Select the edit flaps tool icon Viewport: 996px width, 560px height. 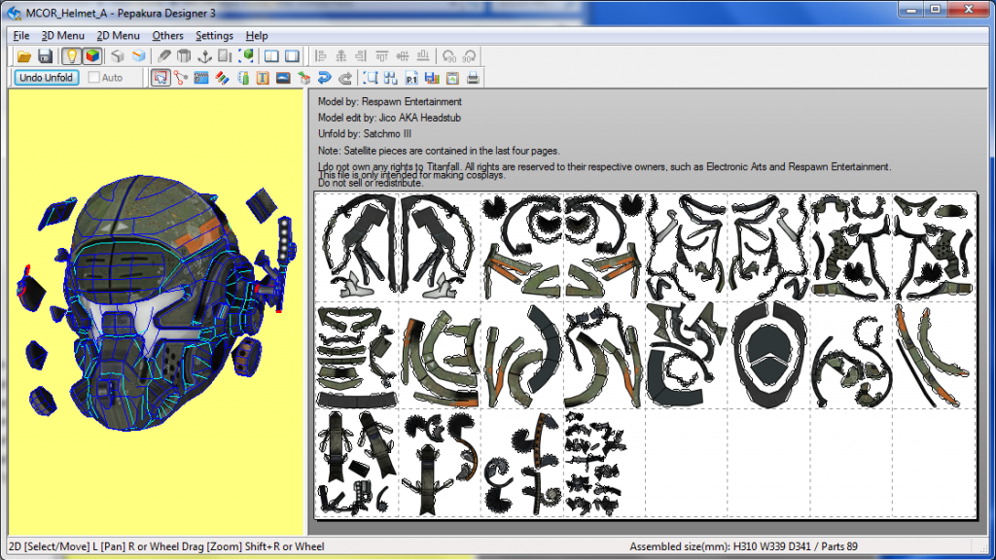tap(201, 78)
